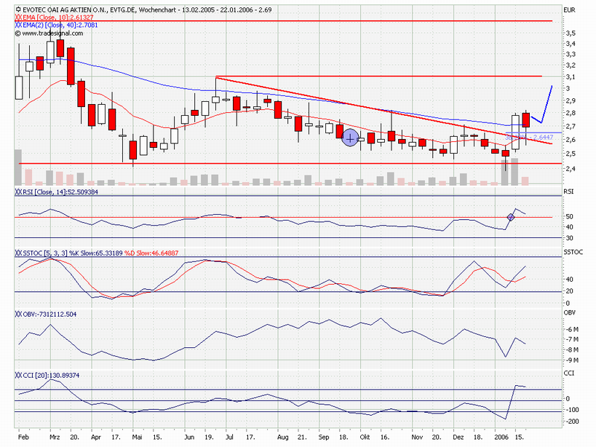Select the RSI indicator icon
The height and width of the screenshot is (447, 596).
[x=18, y=193]
